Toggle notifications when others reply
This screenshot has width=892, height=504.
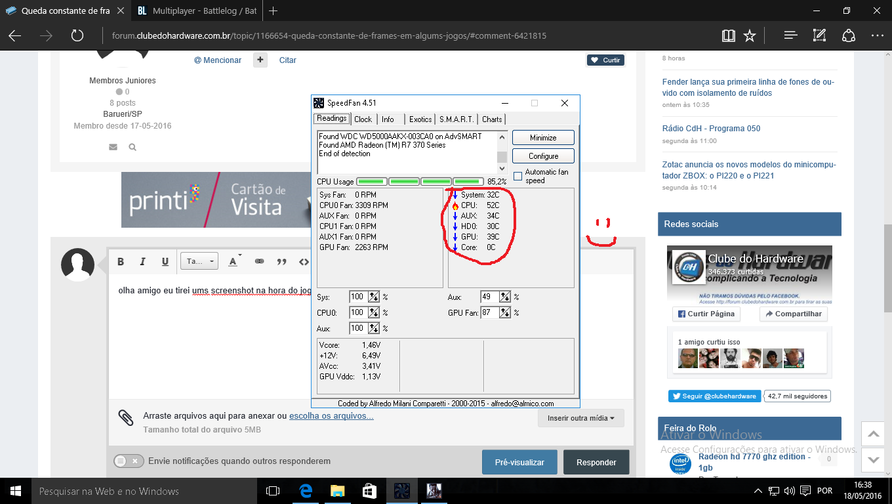[129, 461]
